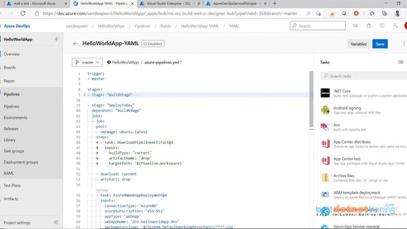Select the Android signing task icon
This screenshot has height=229, width=407.
[x=325, y=110]
